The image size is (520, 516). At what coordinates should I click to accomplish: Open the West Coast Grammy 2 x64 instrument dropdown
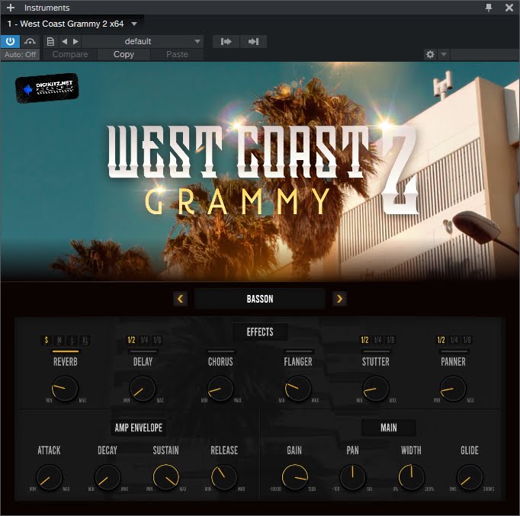(x=134, y=24)
